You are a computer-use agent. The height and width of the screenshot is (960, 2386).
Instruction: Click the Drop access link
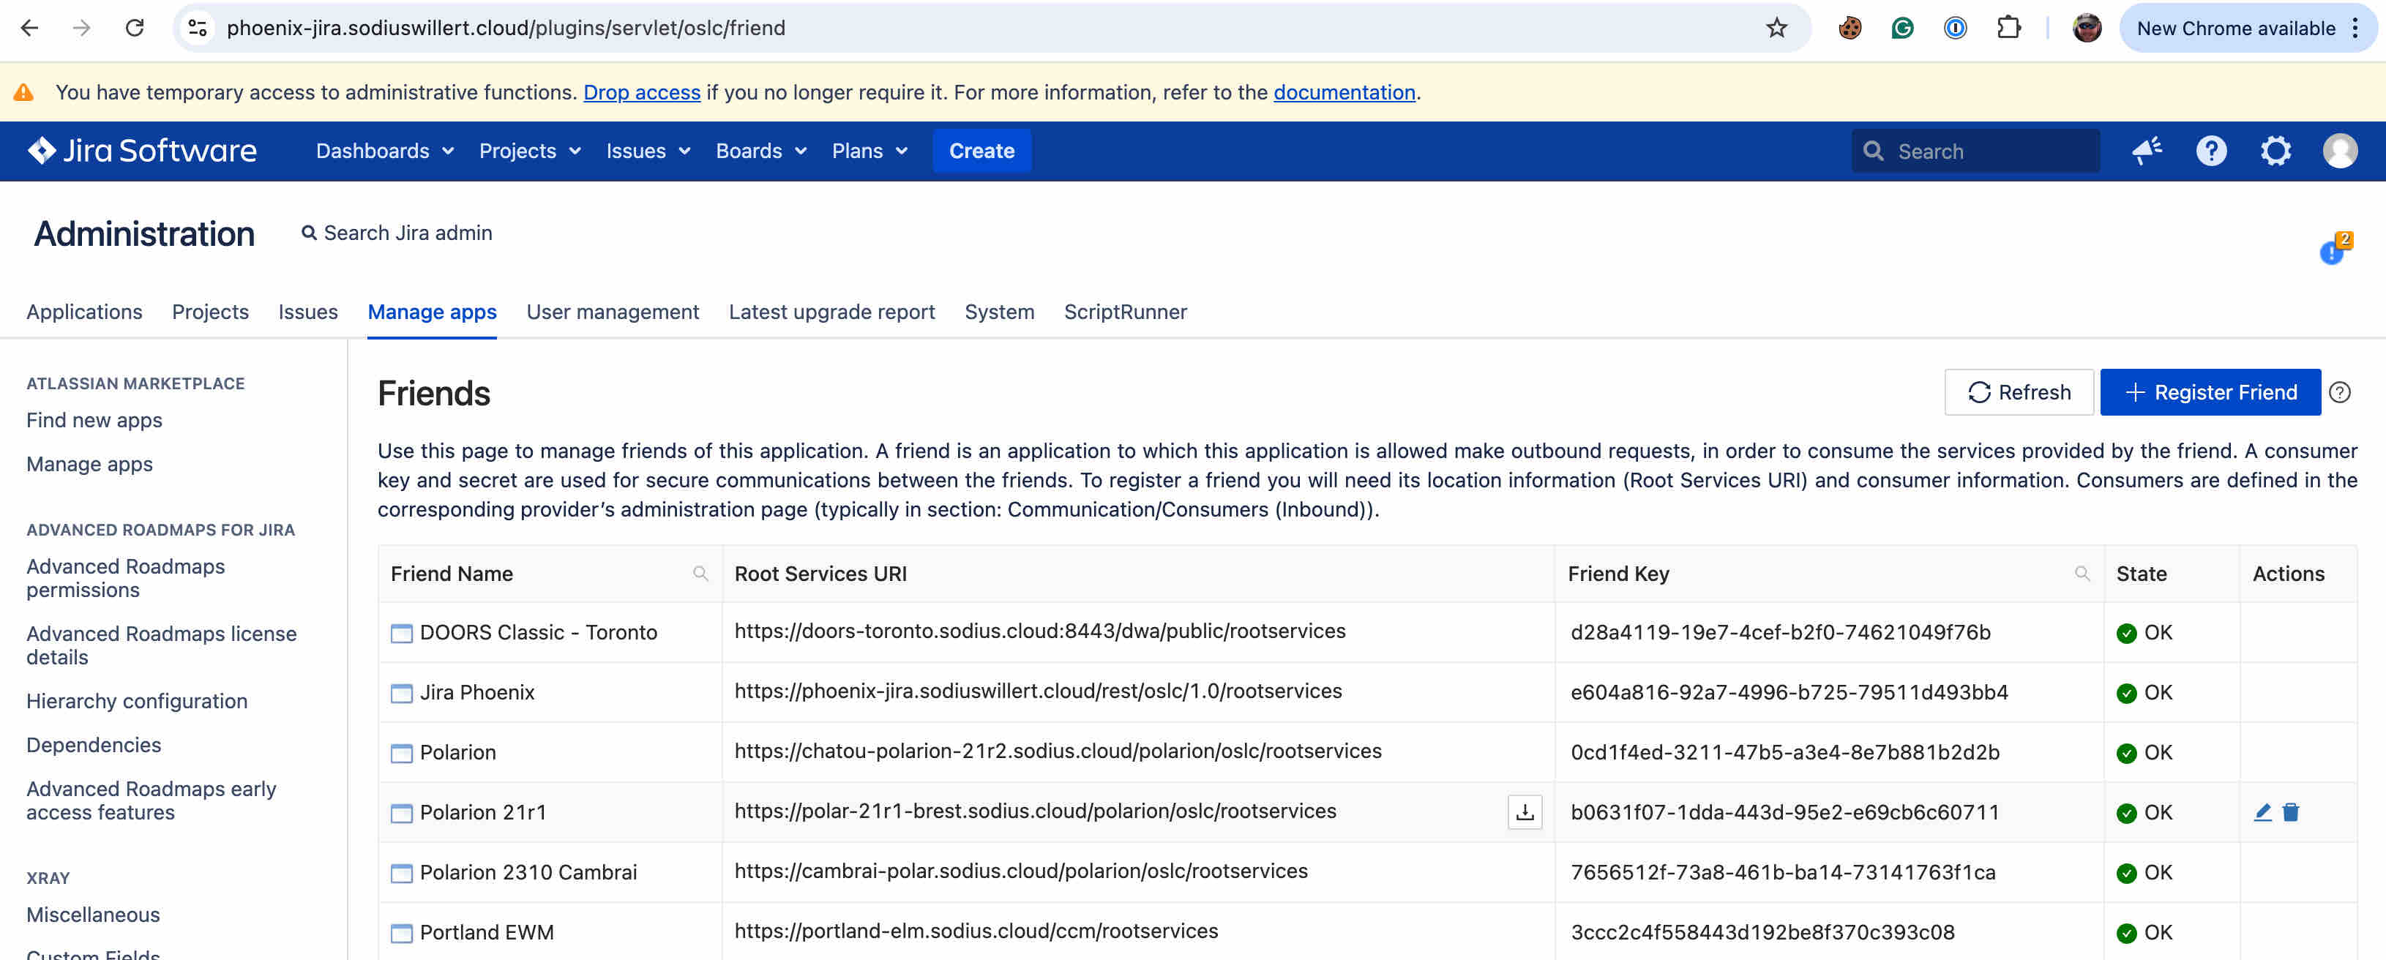click(x=641, y=93)
